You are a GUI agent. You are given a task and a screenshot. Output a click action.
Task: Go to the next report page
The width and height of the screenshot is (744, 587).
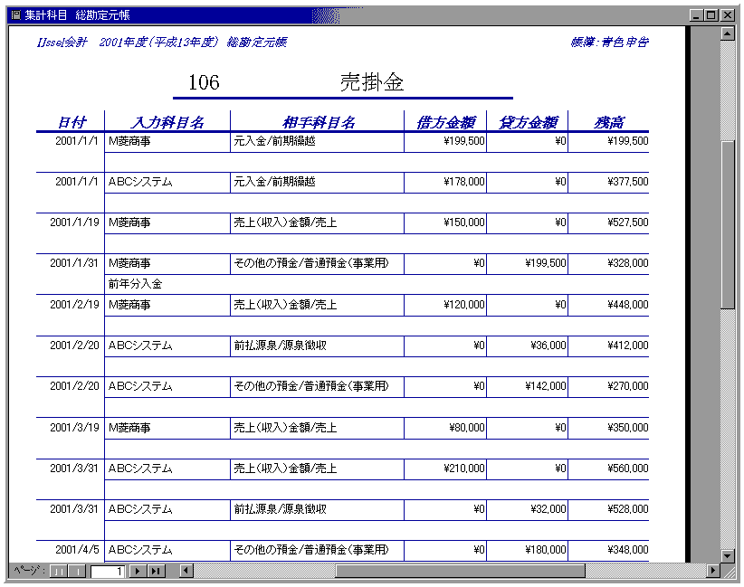pos(138,571)
